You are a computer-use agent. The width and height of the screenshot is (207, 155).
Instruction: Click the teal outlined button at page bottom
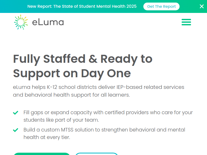tap(96, 154)
